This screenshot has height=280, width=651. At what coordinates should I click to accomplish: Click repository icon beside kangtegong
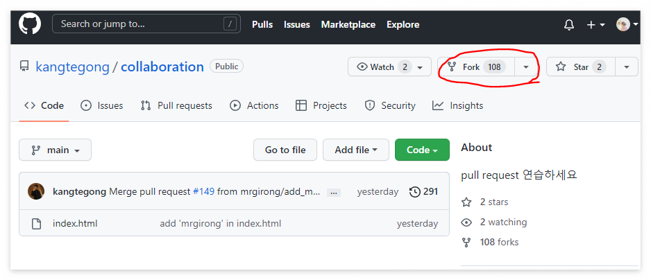click(24, 67)
